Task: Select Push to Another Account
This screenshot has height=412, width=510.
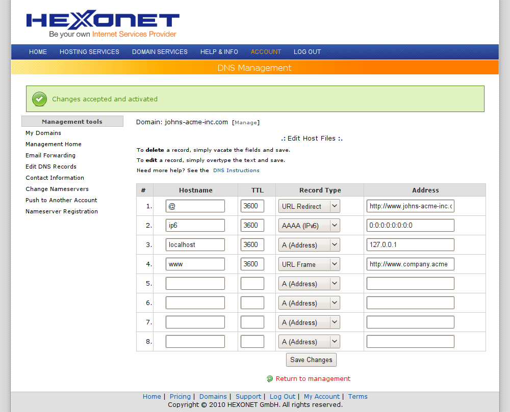Action: tap(61, 200)
